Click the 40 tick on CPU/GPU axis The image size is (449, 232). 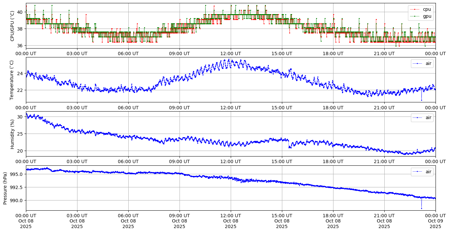(x=20, y=12)
